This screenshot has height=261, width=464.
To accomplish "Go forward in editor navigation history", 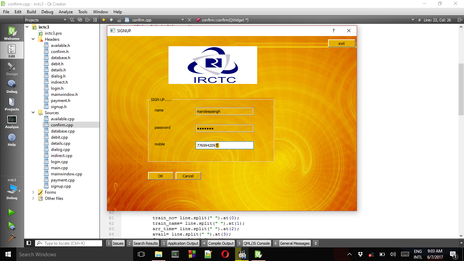I will [112, 20].
